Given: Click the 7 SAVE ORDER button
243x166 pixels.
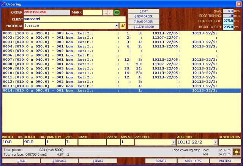Looking at the screenshot, I should pos(144,22).
